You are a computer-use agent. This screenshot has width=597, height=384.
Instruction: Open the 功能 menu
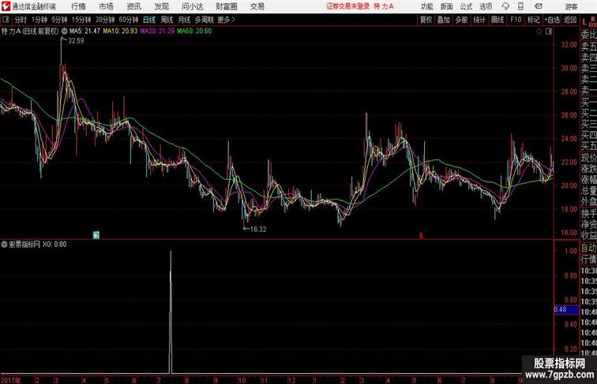coord(427,7)
